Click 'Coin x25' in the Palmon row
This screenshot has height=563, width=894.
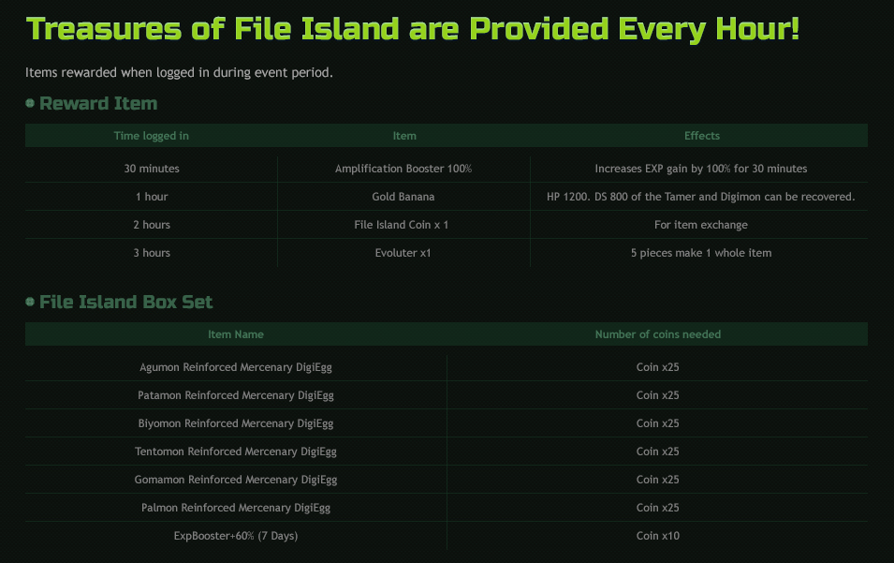pos(657,508)
